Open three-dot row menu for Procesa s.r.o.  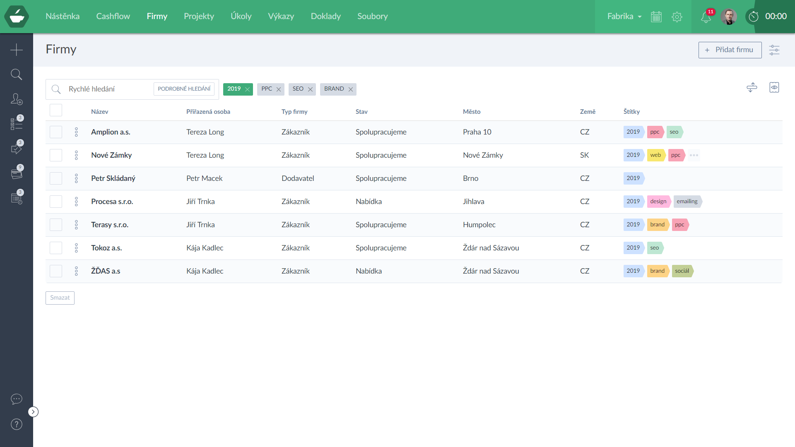pos(76,202)
